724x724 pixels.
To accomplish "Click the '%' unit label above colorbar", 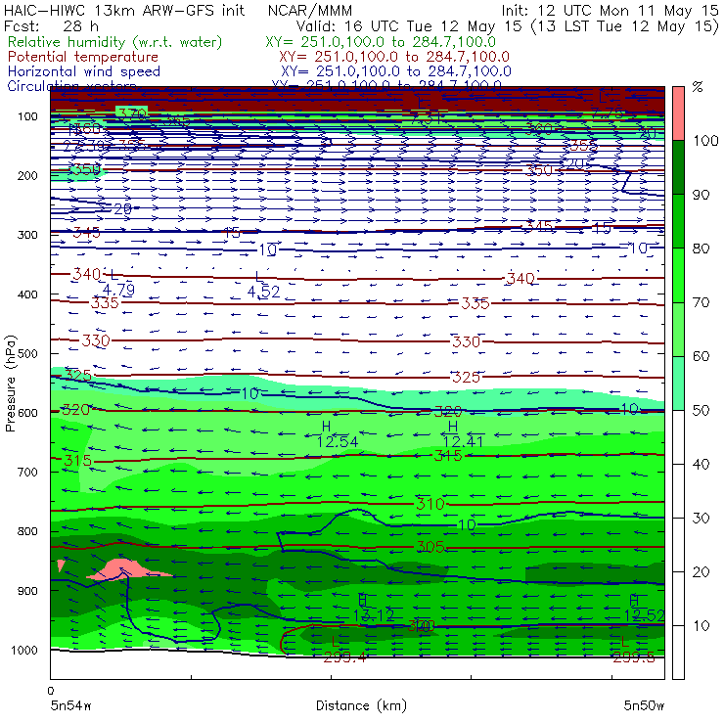I will 698,87.
